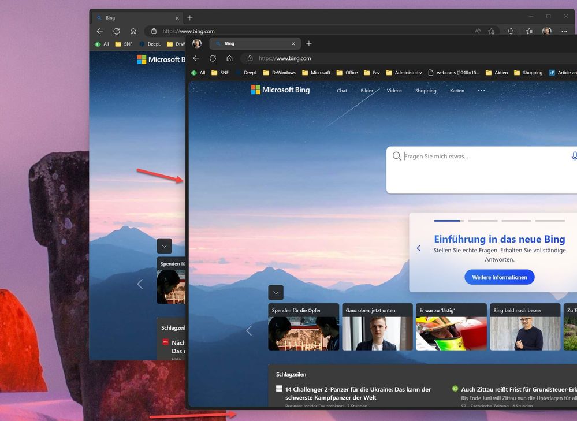The height and width of the screenshot is (421, 577).
Task: Show previous news cards in rear window
Action: click(x=140, y=284)
